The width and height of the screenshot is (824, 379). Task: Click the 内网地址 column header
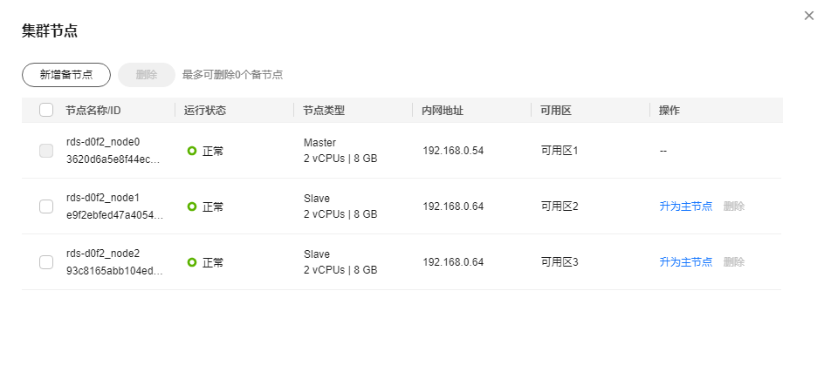[443, 111]
